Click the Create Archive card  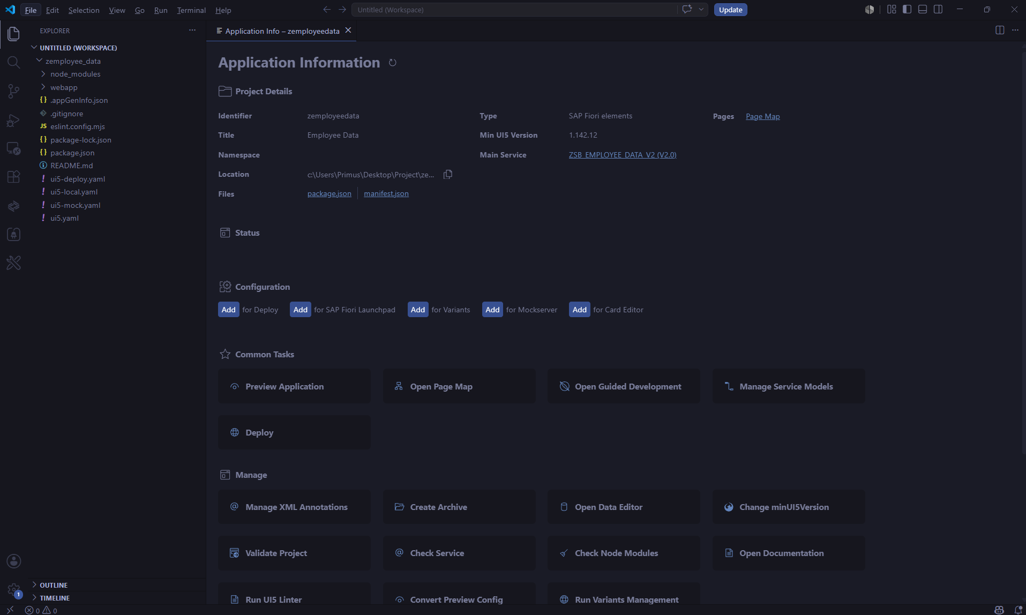[459, 507]
